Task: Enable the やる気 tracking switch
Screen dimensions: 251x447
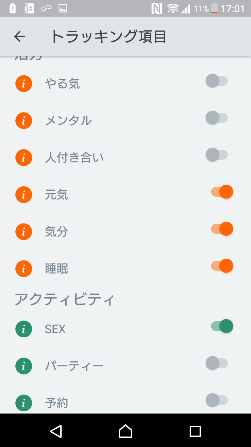Action: click(217, 81)
